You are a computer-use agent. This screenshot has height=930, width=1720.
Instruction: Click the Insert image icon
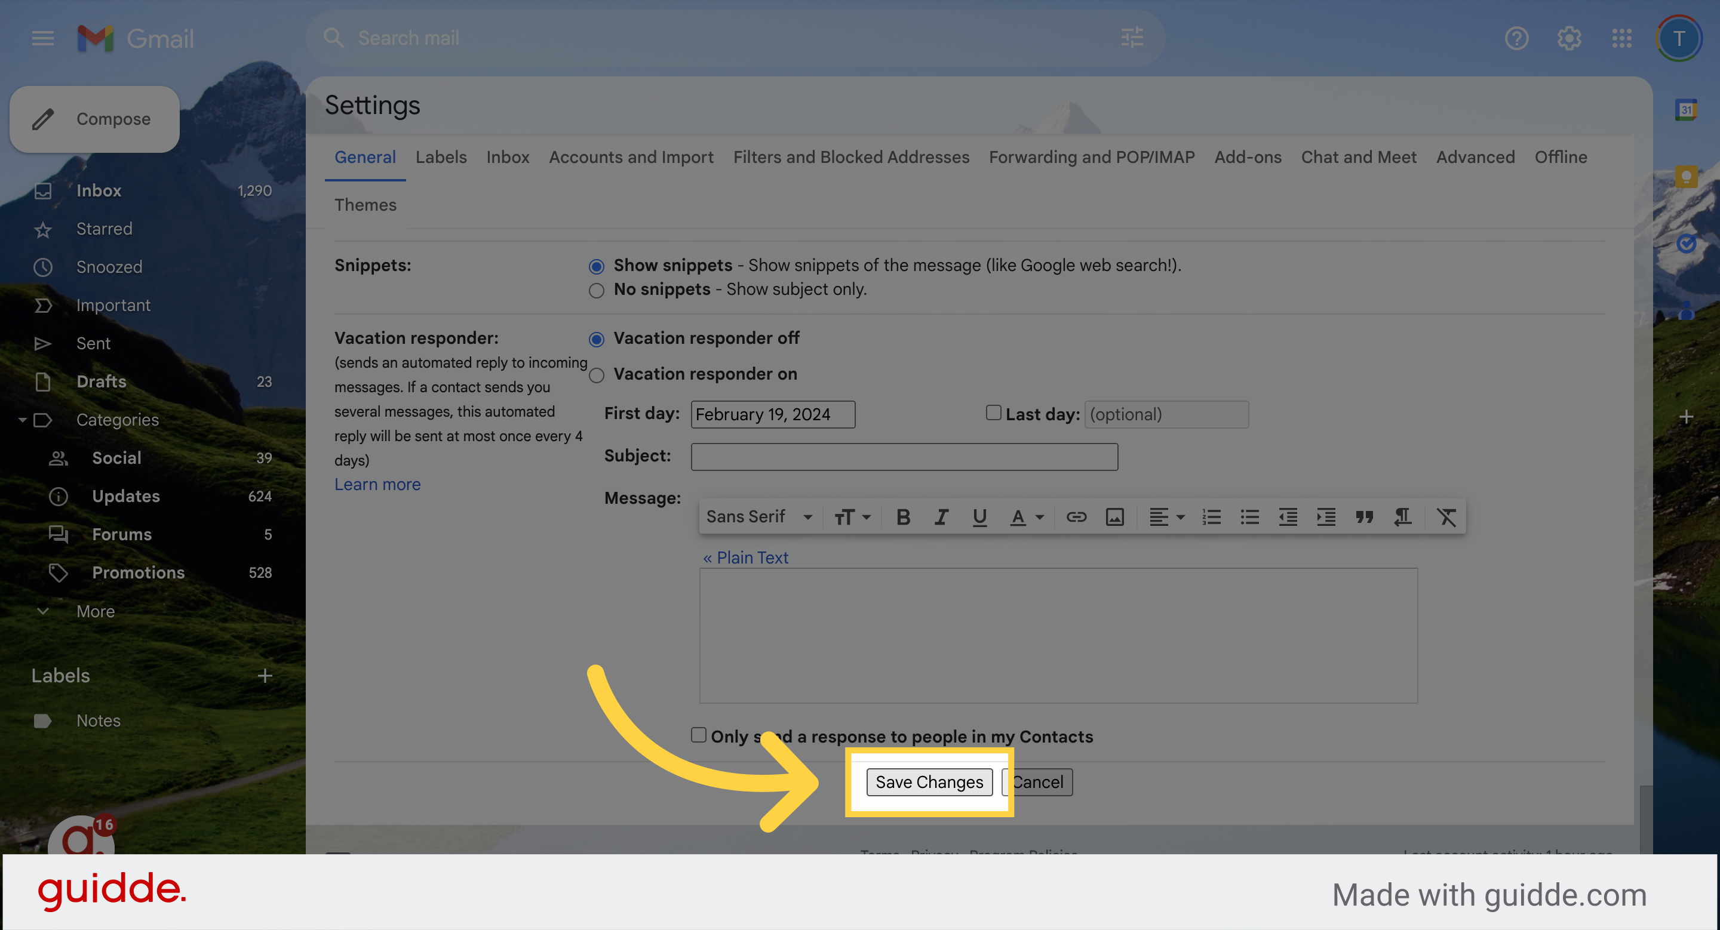pos(1114,517)
